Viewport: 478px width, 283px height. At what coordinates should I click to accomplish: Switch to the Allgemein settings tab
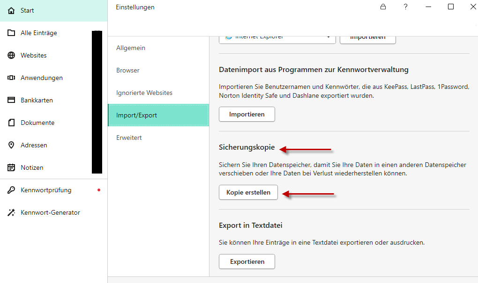pyautogui.click(x=131, y=48)
